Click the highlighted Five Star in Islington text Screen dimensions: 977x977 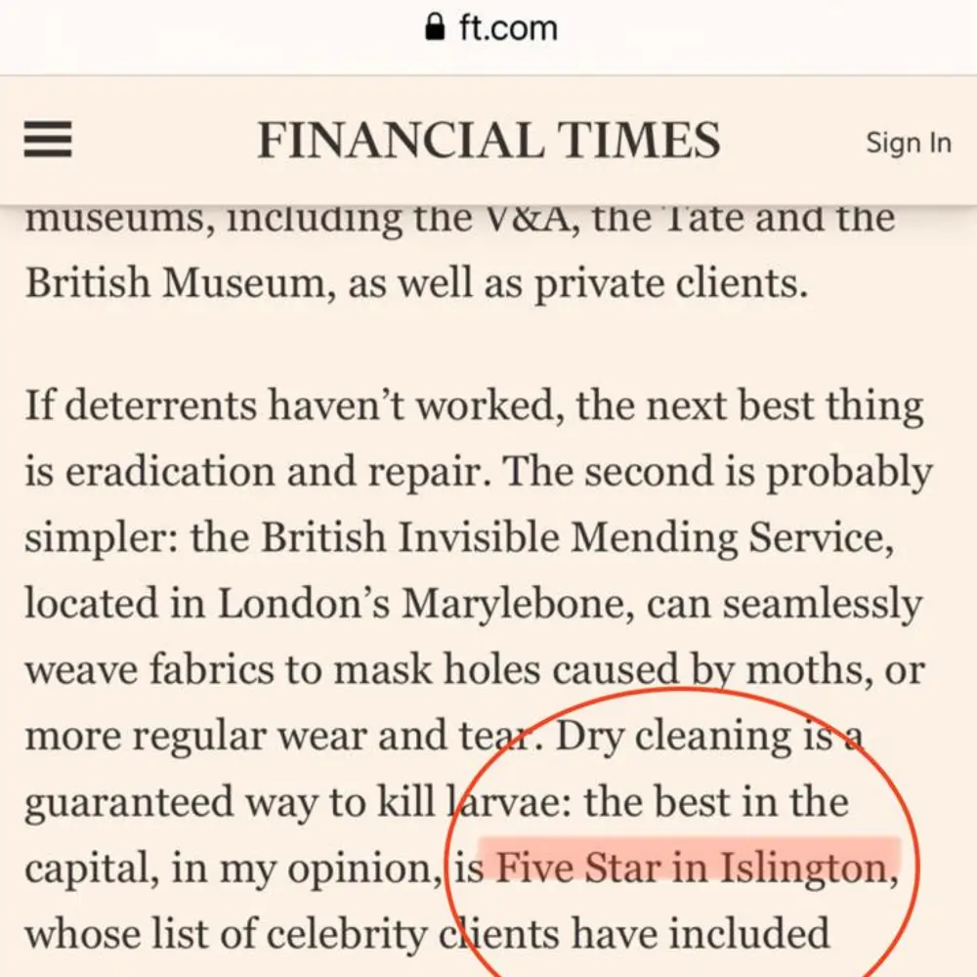[x=691, y=867]
